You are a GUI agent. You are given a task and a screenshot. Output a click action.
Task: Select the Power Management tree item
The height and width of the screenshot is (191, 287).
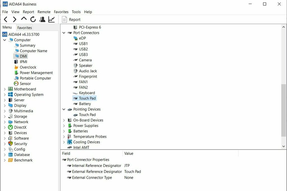coord(36,73)
